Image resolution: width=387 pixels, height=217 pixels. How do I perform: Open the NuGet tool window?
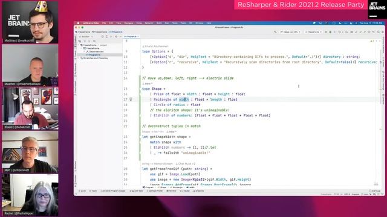tap(184, 191)
